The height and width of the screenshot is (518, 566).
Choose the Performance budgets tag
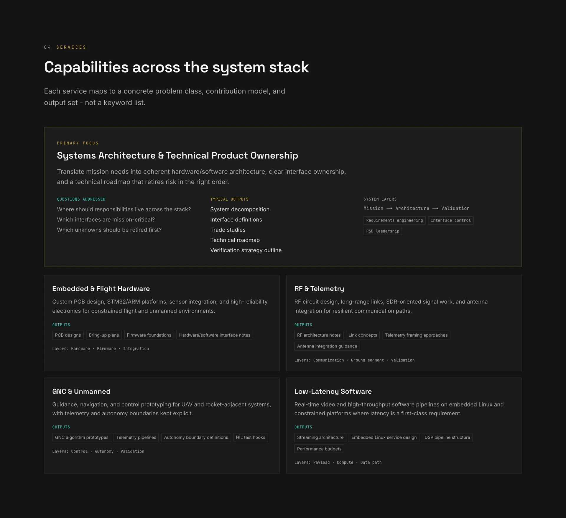point(319,449)
